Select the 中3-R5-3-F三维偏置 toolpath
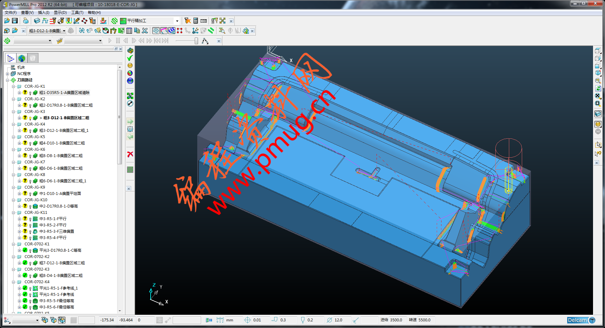The width and height of the screenshot is (605, 328). (56, 231)
